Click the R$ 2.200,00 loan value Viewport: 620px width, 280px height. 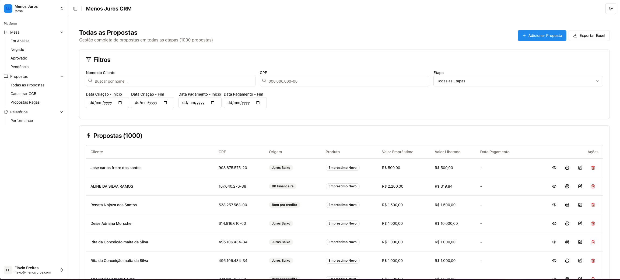pos(393,186)
